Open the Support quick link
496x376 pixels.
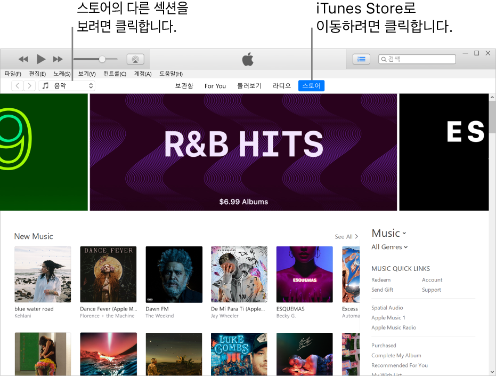click(432, 290)
